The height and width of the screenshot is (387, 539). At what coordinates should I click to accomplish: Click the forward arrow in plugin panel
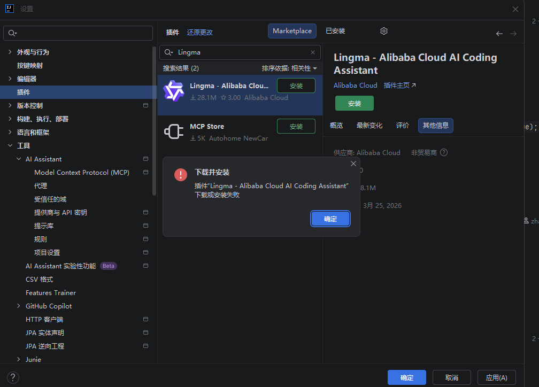pos(513,33)
